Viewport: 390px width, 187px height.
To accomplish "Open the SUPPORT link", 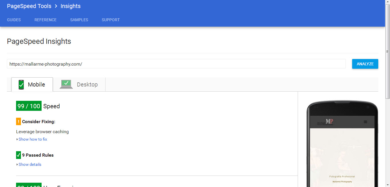I will click(x=111, y=20).
